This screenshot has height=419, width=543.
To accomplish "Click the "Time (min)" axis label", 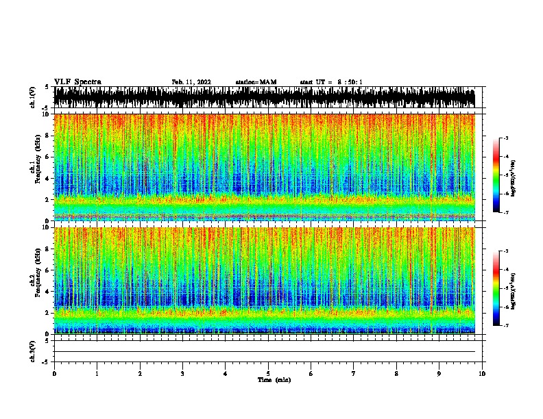I will point(274,380).
